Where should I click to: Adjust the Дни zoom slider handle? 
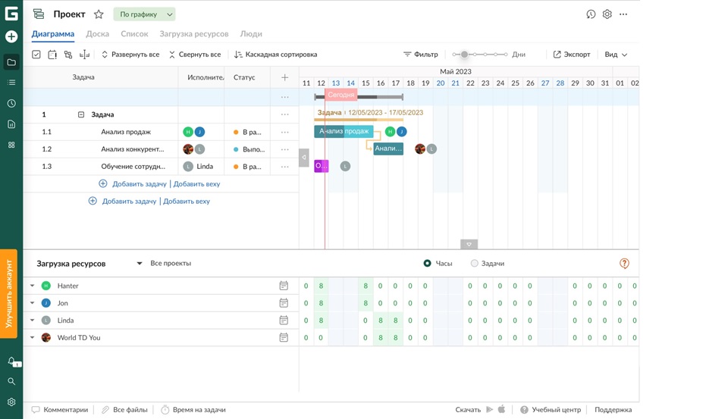[x=465, y=55]
